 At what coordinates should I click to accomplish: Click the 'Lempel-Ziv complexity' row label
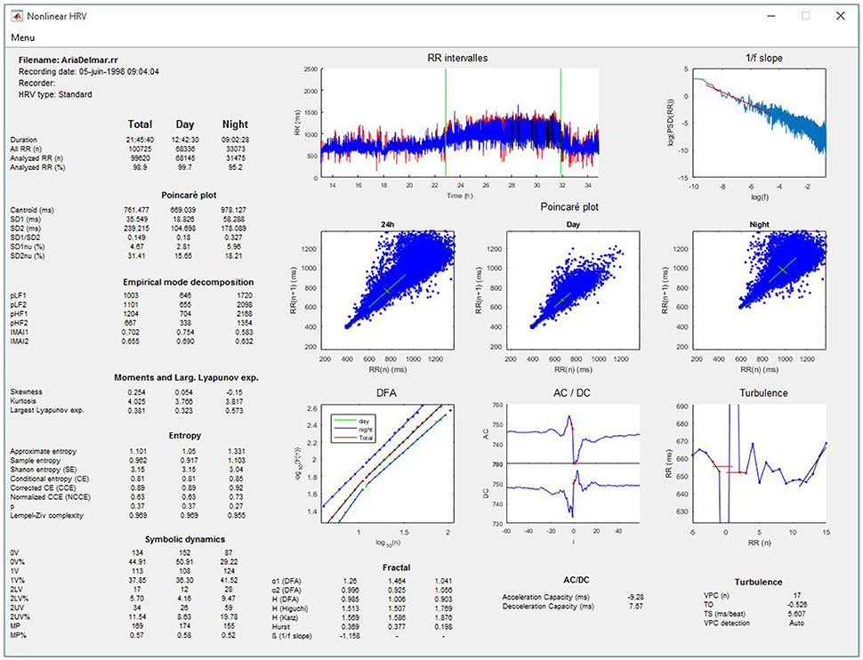(47, 516)
